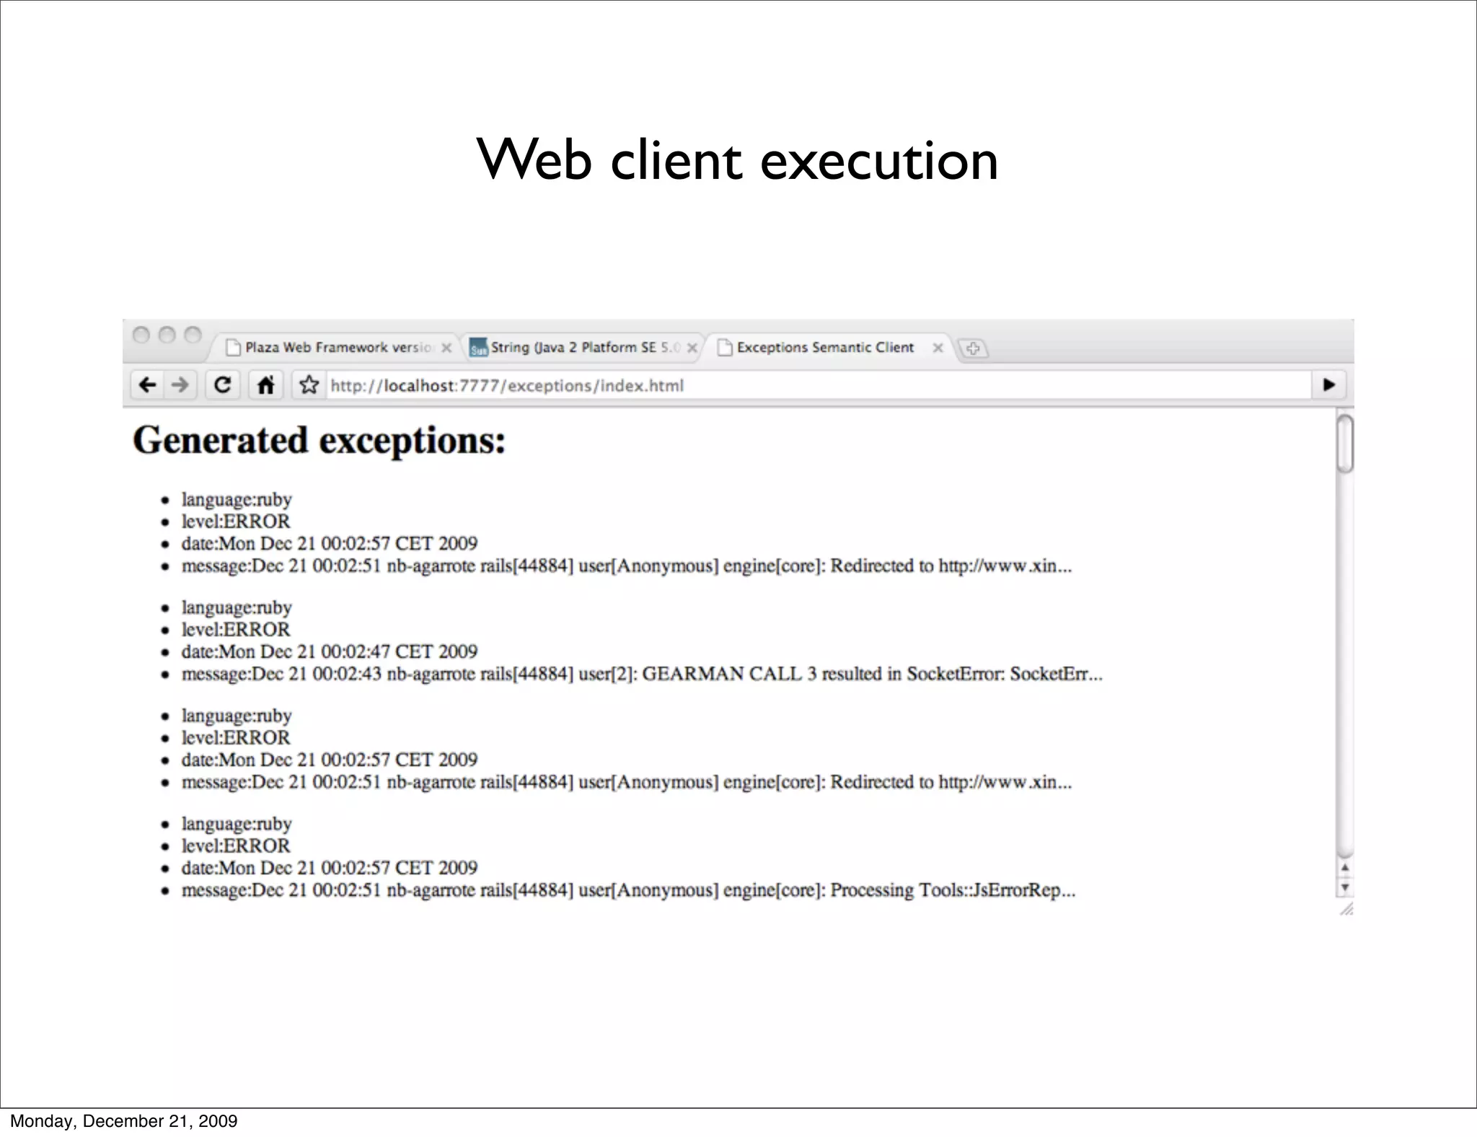
Task: Click the scrollbar up arrow
Action: 1345,868
